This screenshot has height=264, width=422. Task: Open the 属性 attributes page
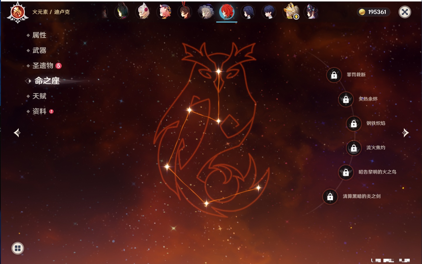(39, 35)
